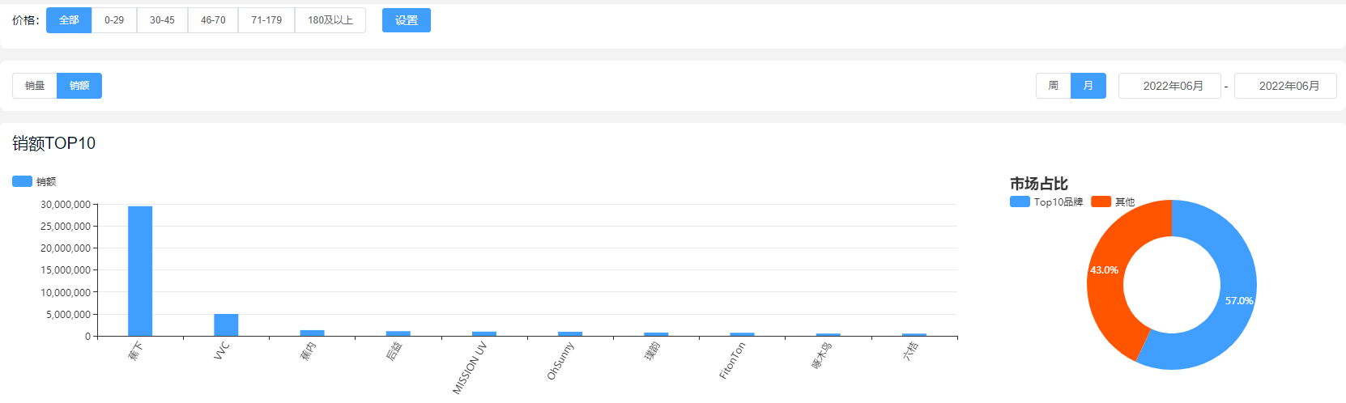Open price 设置 settings
The image size is (1346, 403).
point(407,20)
